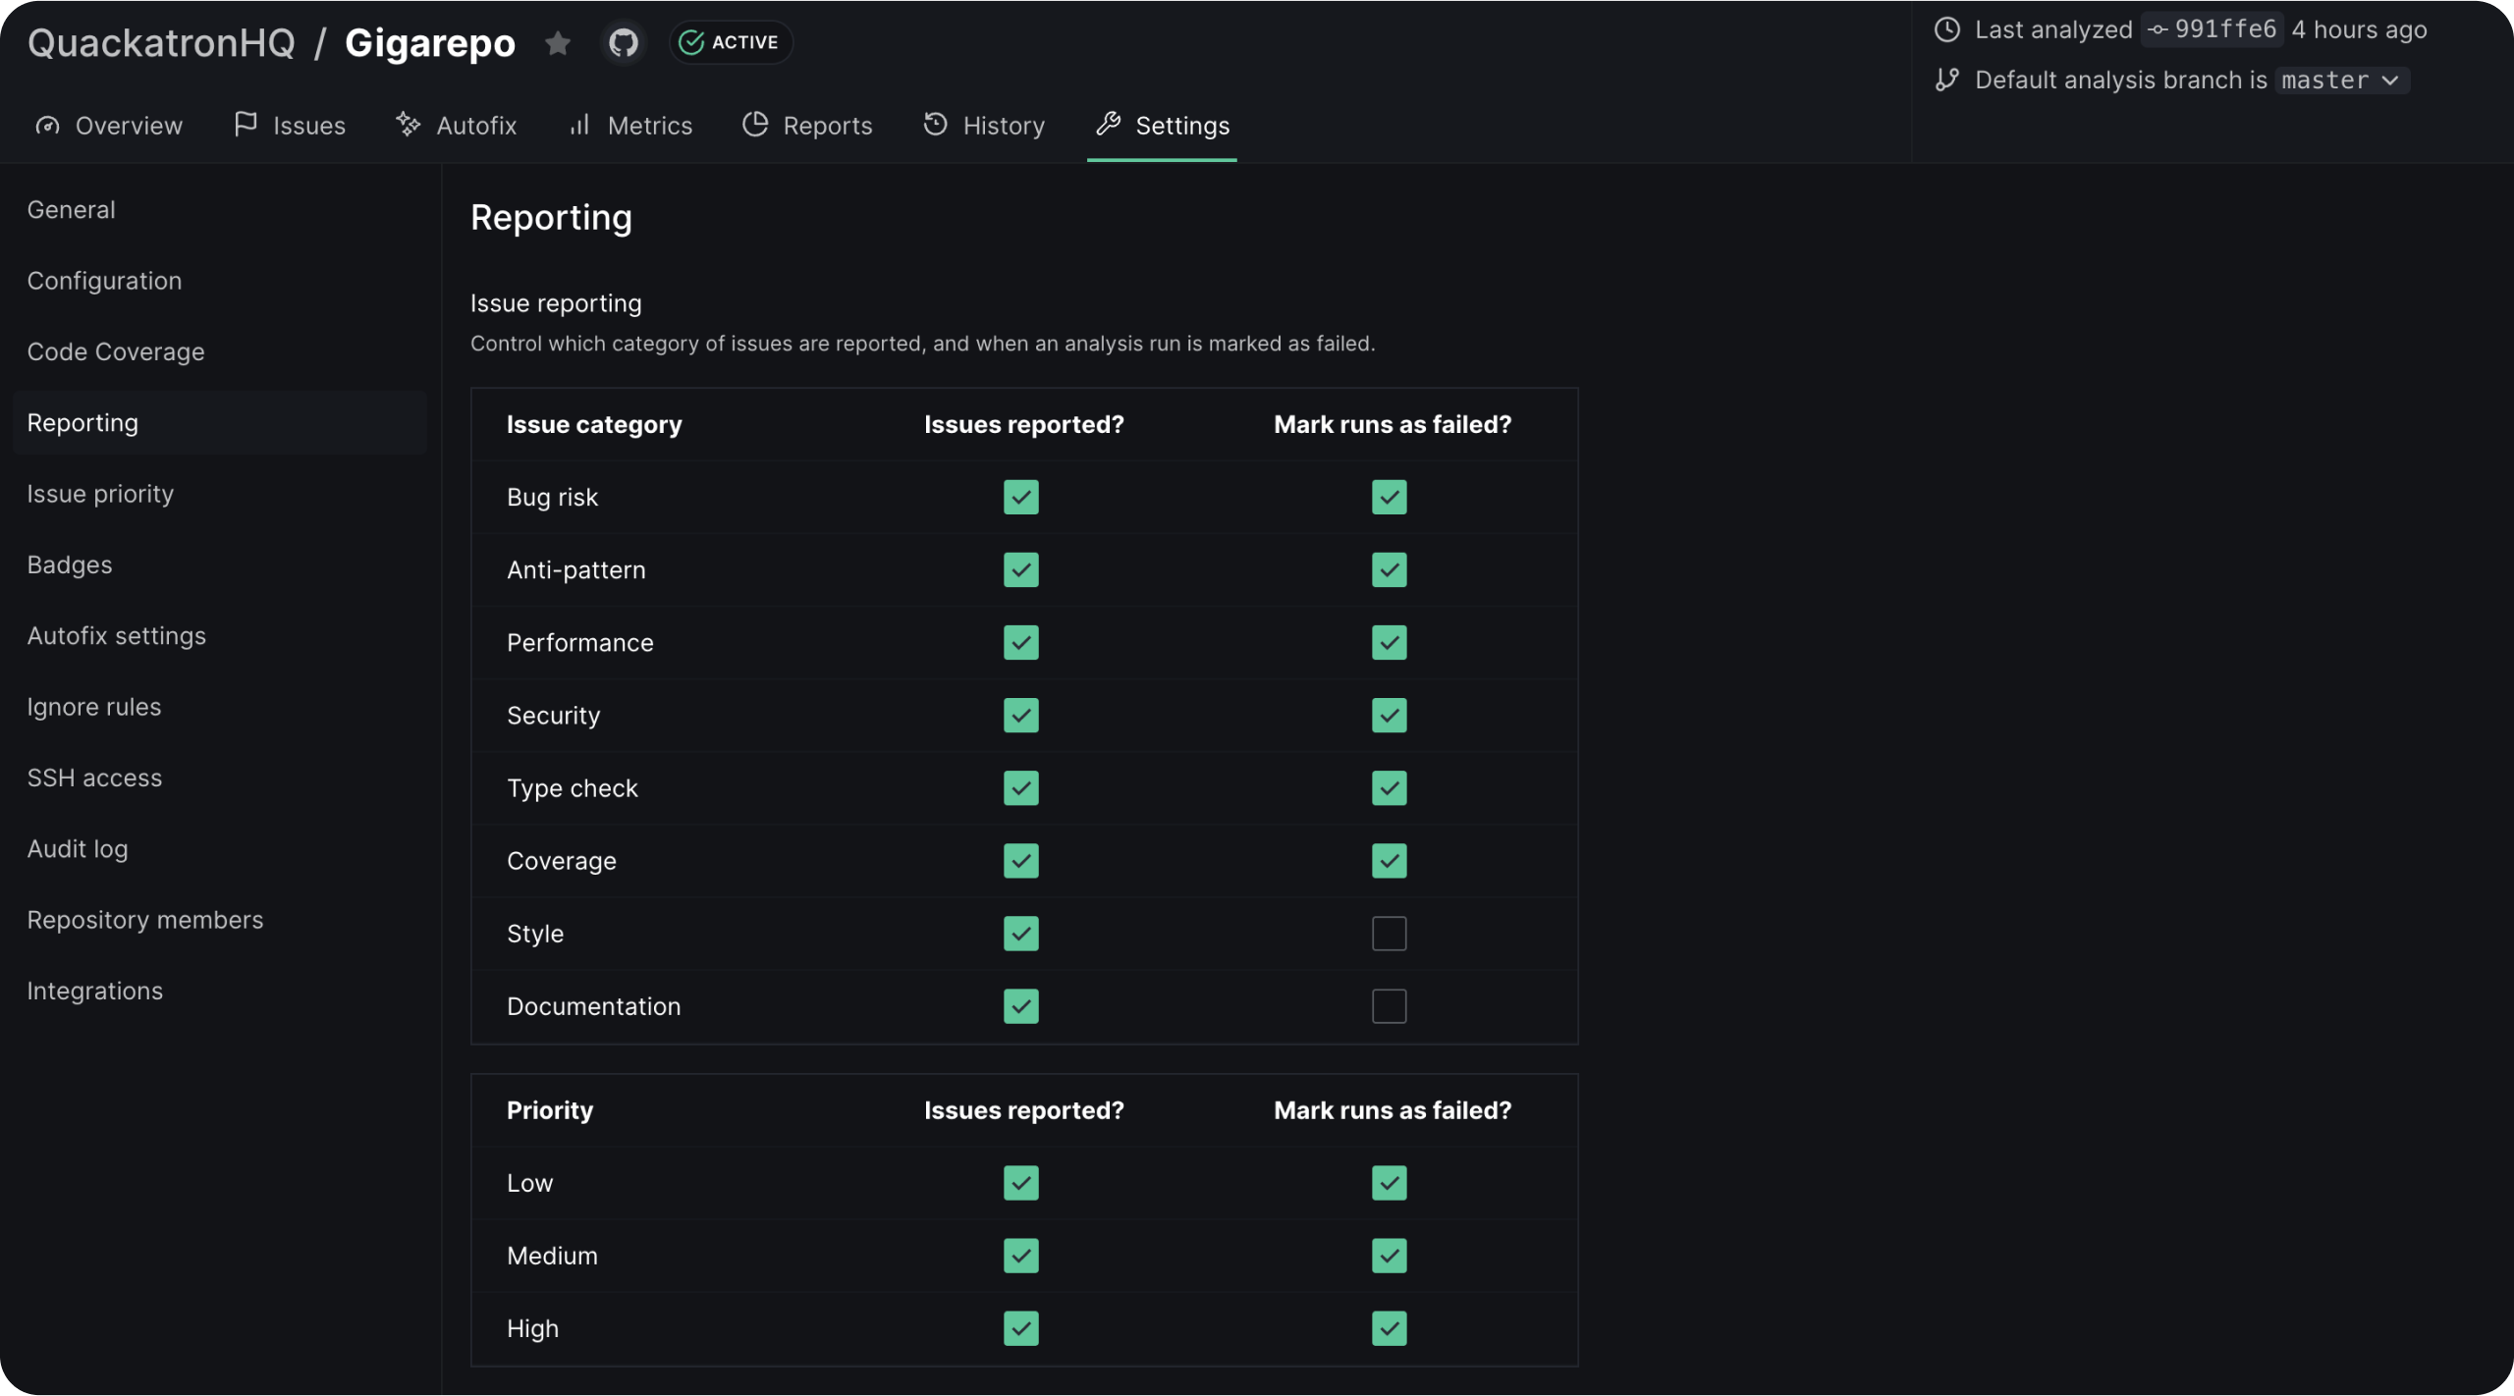
Task: Open the master branch dropdown
Action: point(2339,81)
